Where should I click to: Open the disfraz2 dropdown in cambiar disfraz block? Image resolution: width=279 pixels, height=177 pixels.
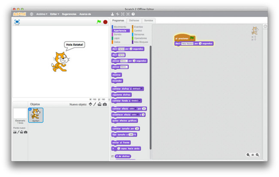(137, 88)
